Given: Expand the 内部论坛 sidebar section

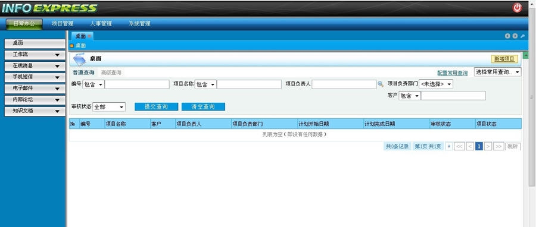Looking at the screenshot, I should coord(35,99).
